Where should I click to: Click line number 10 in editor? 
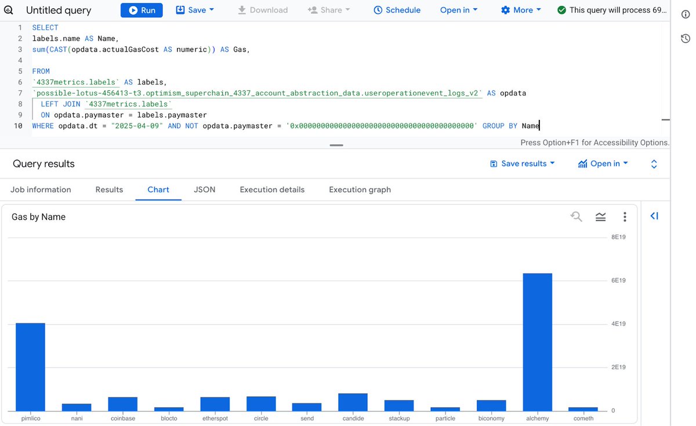[x=19, y=126]
